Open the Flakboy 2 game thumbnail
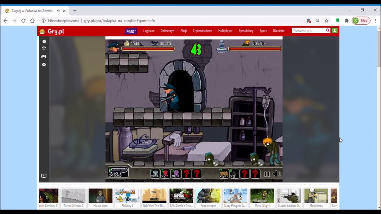Image resolution: width=381 pixels, height=214 pixels. point(127,198)
